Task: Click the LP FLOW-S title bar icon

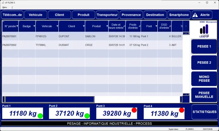Action: [3, 3]
